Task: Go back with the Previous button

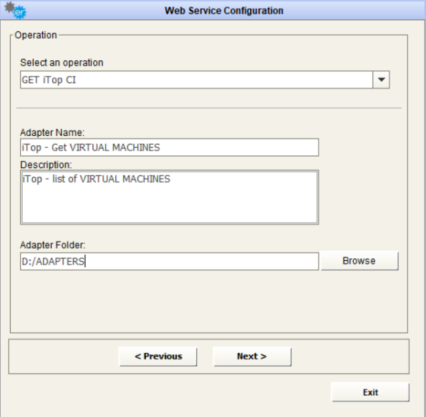Action: [158, 356]
